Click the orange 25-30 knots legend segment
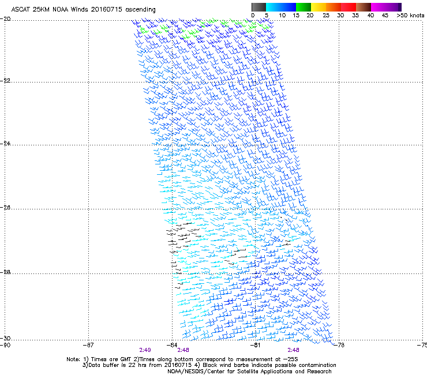The height and width of the screenshot is (375, 427). click(x=334, y=7)
